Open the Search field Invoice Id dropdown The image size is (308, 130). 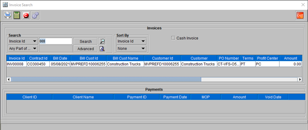23,41
